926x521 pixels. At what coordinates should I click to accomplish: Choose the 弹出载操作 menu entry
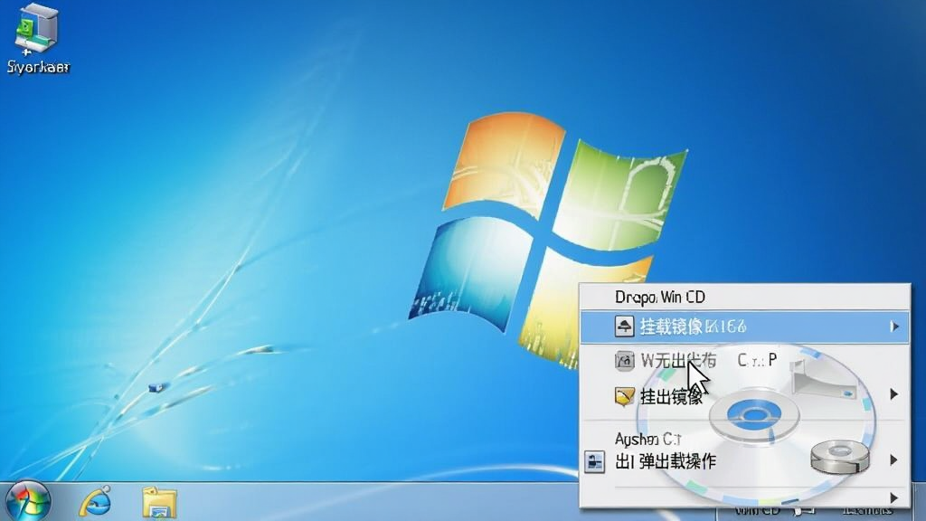click(x=745, y=460)
